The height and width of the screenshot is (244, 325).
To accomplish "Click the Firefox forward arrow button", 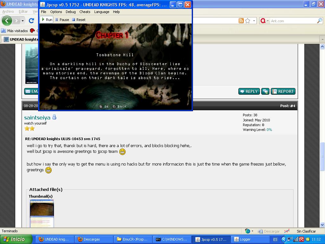I will click(17, 21).
